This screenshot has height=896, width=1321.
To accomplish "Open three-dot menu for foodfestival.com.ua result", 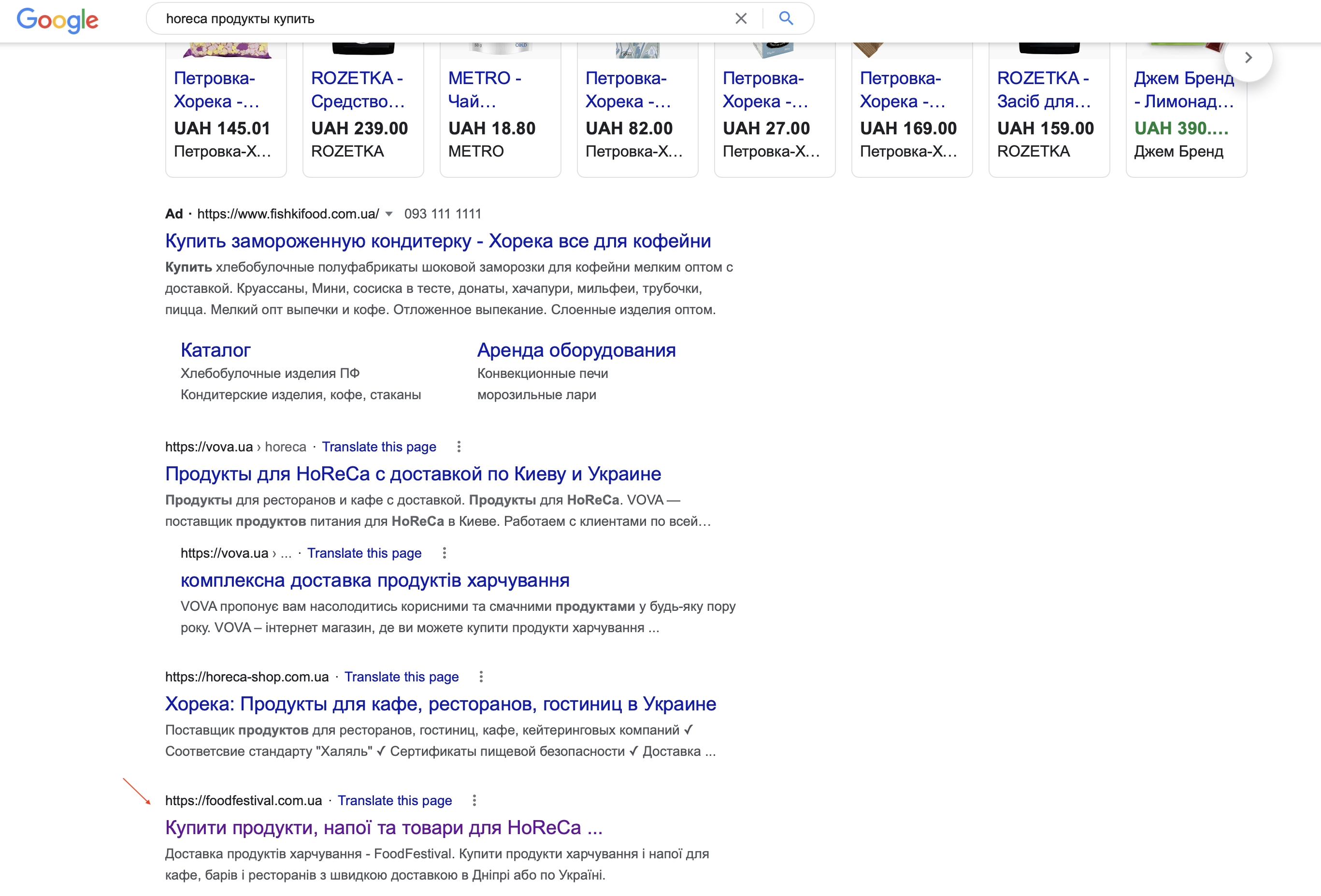I will [474, 800].
